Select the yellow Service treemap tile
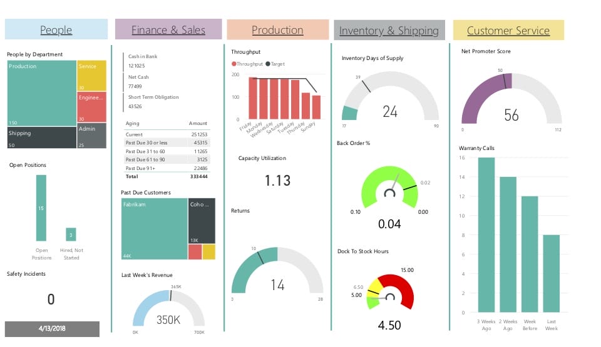This screenshot has height=347, width=601. pyautogui.click(x=91, y=76)
